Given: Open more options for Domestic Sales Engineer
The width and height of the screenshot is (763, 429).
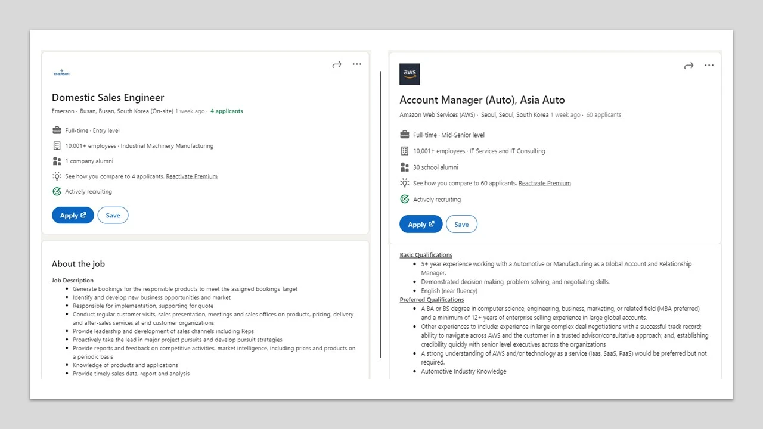Looking at the screenshot, I should pyautogui.click(x=357, y=64).
